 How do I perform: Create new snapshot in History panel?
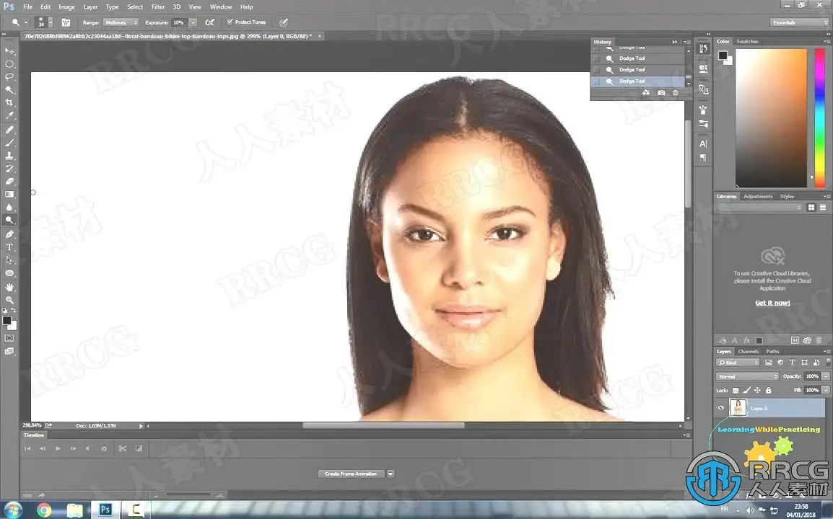pos(661,93)
